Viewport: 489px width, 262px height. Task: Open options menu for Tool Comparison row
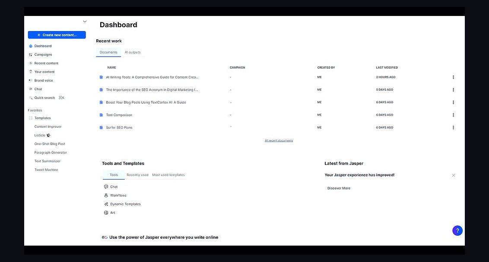[453, 115]
